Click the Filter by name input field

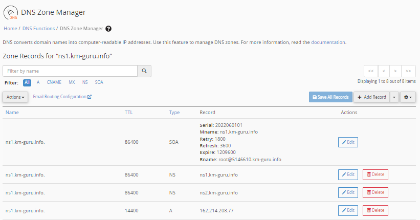[x=70, y=71]
